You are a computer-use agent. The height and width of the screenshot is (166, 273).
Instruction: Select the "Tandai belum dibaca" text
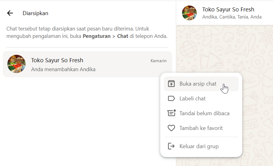(x=204, y=113)
